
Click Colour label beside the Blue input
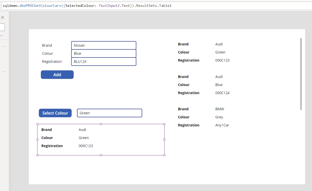[47, 54]
